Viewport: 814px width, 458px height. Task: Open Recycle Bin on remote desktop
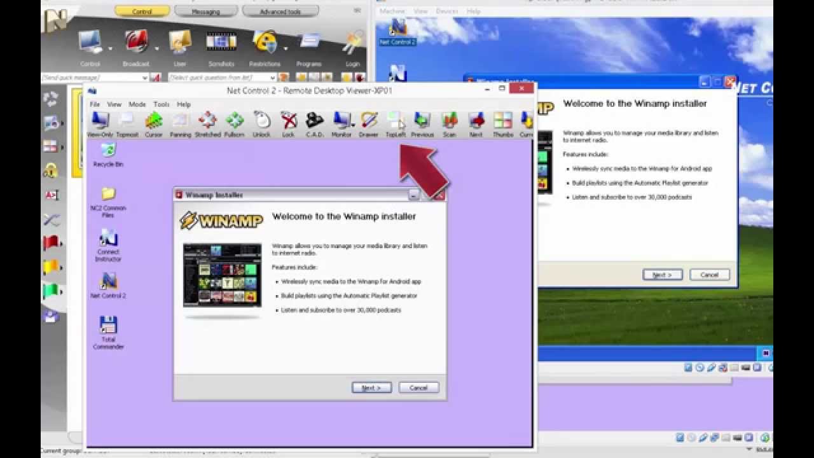click(x=108, y=155)
